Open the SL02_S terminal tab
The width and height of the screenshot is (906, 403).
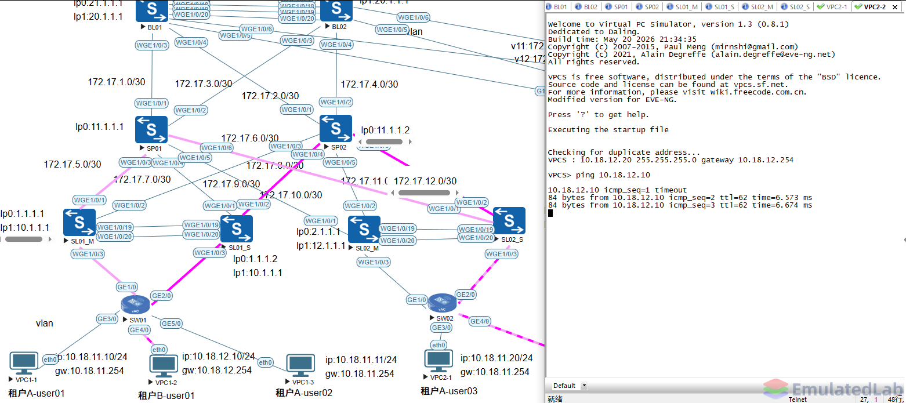tap(795, 7)
